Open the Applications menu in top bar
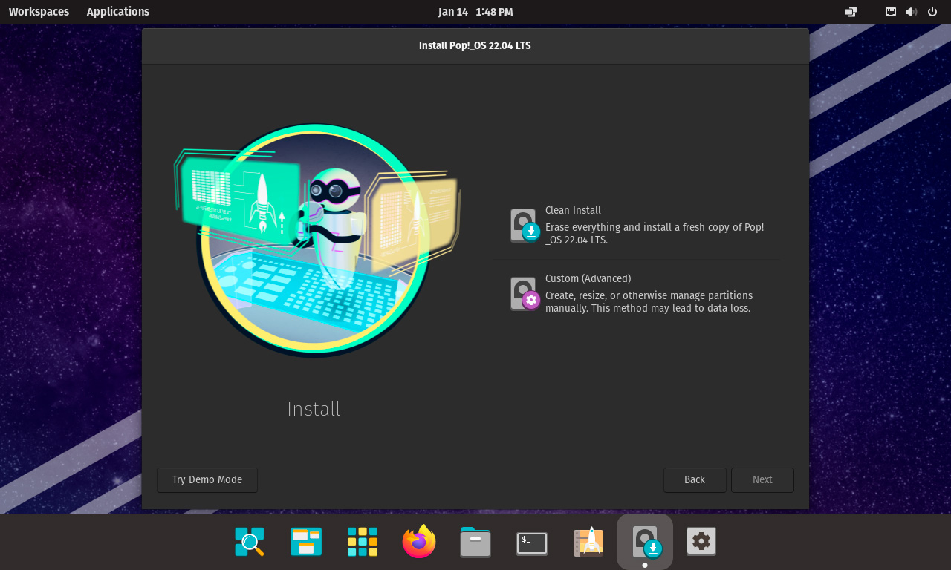This screenshot has width=951, height=570. click(x=117, y=12)
